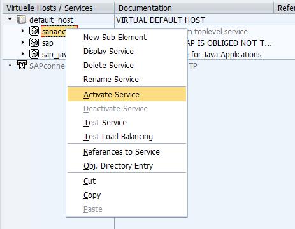Click the grayed Deactivate Service entry
This screenshot has width=295, height=229.
127,109
